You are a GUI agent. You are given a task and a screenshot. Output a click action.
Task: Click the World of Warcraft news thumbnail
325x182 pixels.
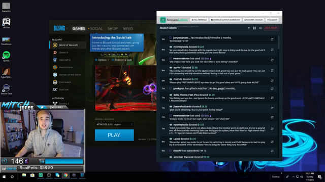point(126,88)
